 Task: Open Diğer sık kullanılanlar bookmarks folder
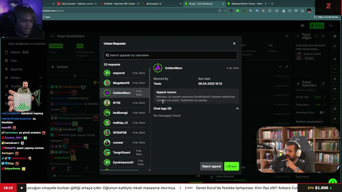pos(326,17)
